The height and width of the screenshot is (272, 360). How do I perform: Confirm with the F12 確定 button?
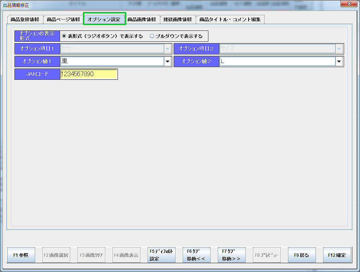tap(336, 255)
